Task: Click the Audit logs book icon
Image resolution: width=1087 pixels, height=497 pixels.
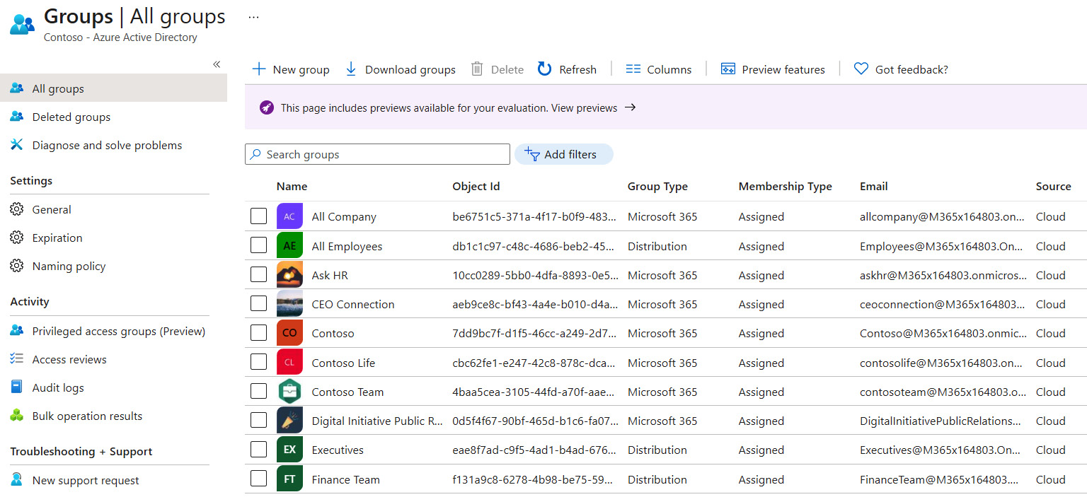Action: click(x=17, y=387)
